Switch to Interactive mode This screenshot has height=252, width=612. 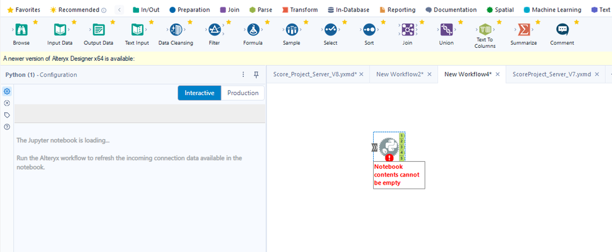(x=200, y=93)
